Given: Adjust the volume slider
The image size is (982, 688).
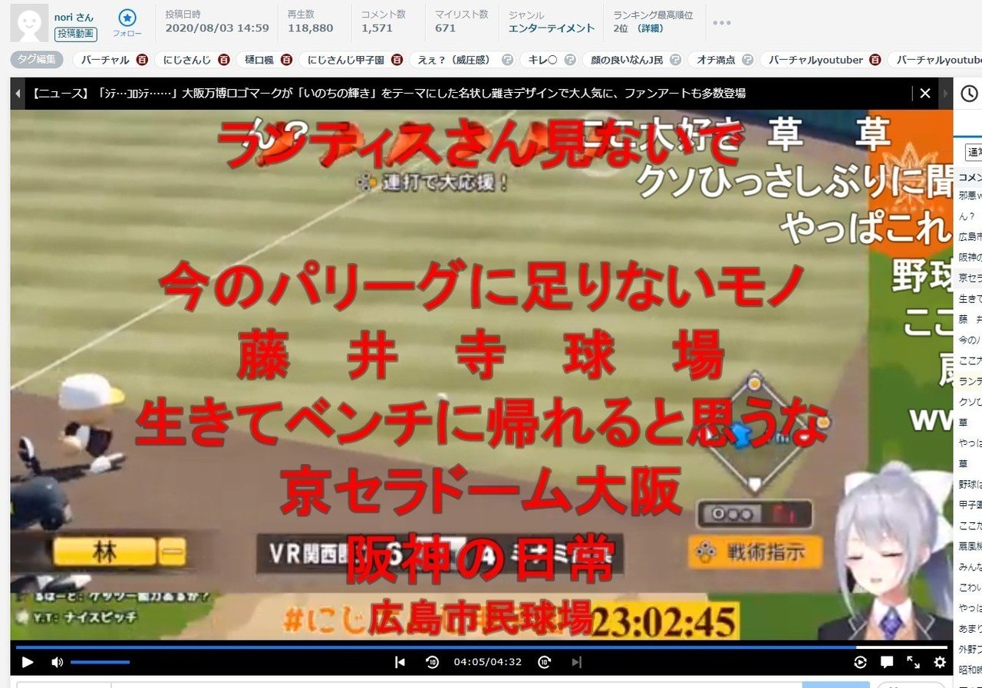Looking at the screenshot, I should pyautogui.click(x=100, y=662).
